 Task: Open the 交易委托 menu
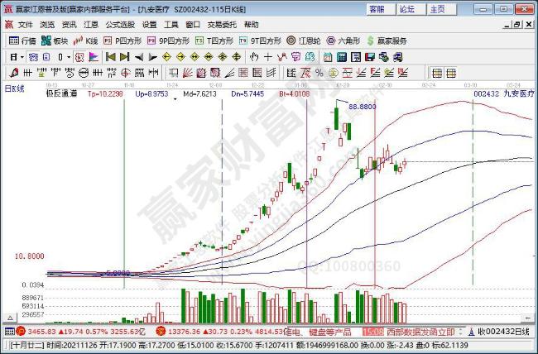click(x=222, y=25)
